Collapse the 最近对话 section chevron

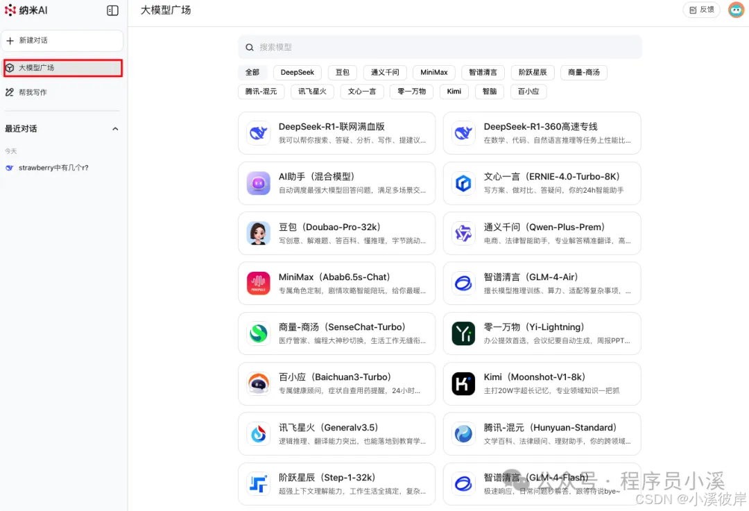(115, 129)
